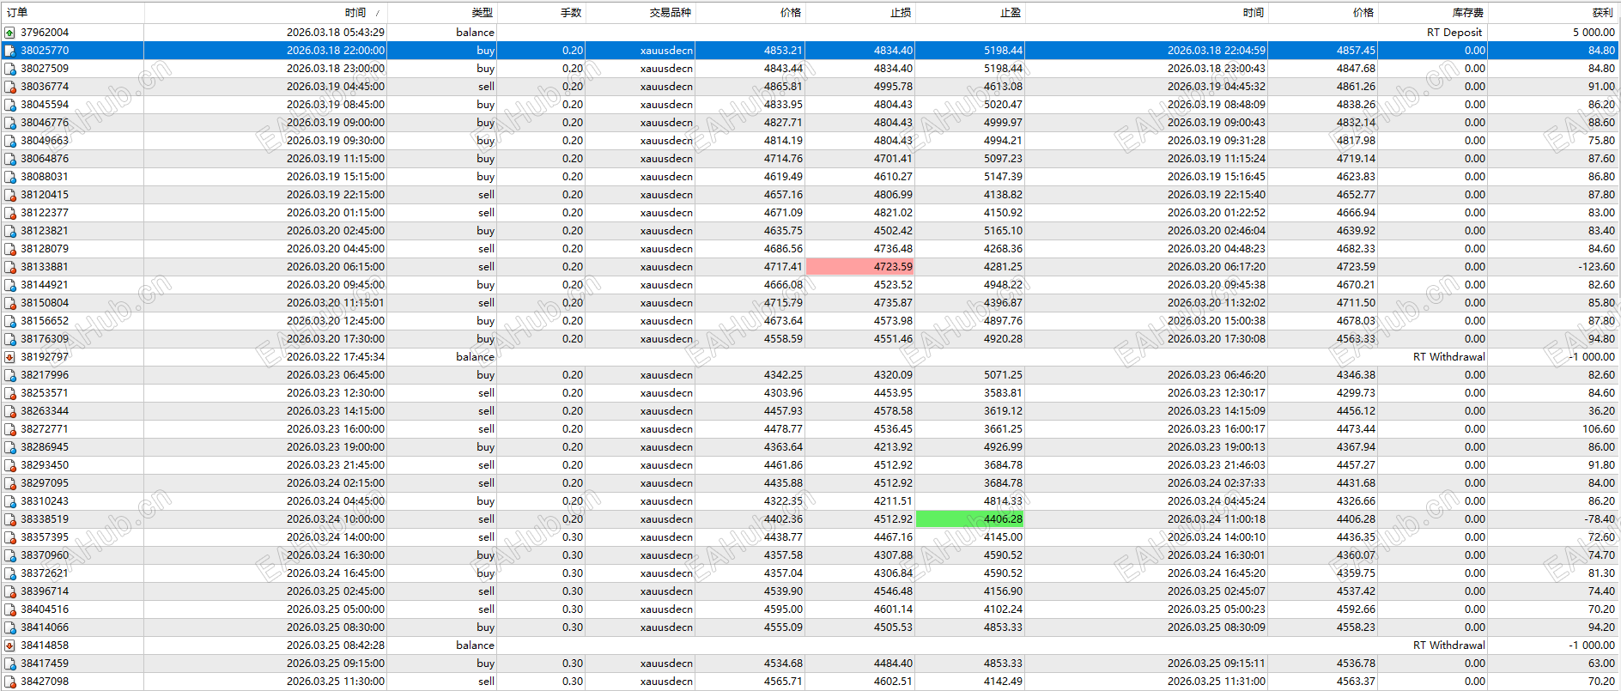Image resolution: width=1621 pixels, height=691 pixels.
Task: Select the take profit value "3583.81"
Action: click(1003, 393)
